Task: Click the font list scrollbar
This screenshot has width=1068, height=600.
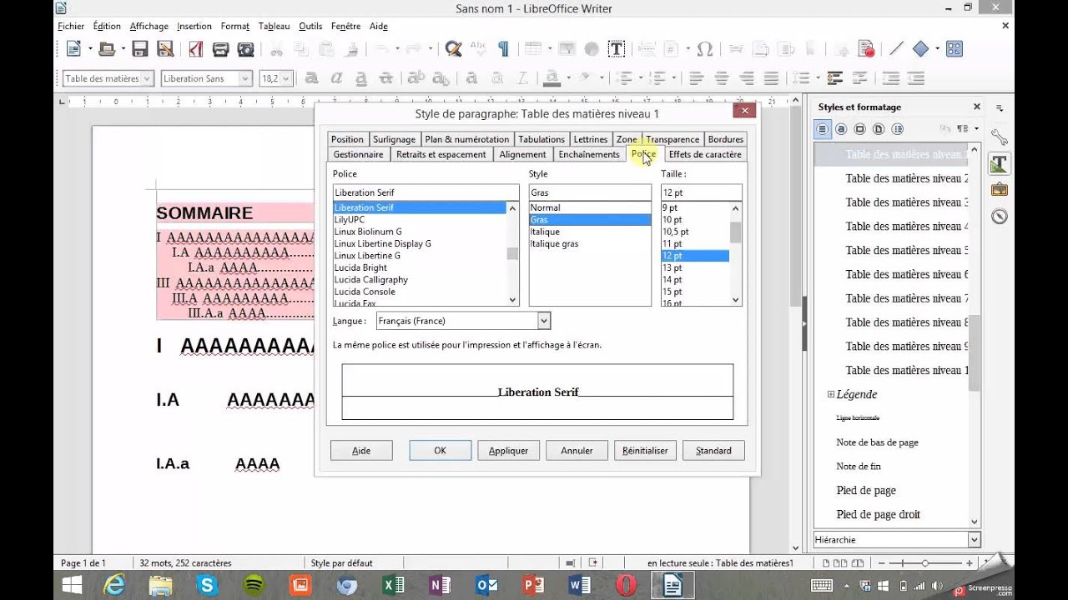Action: (513, 254)
